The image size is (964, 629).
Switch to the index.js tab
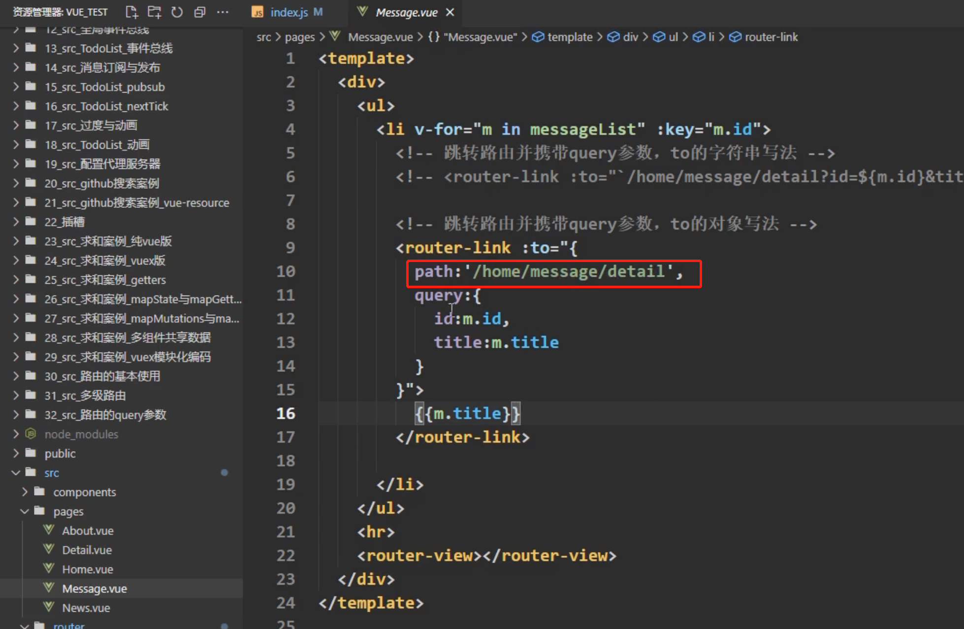pos(289,12)
